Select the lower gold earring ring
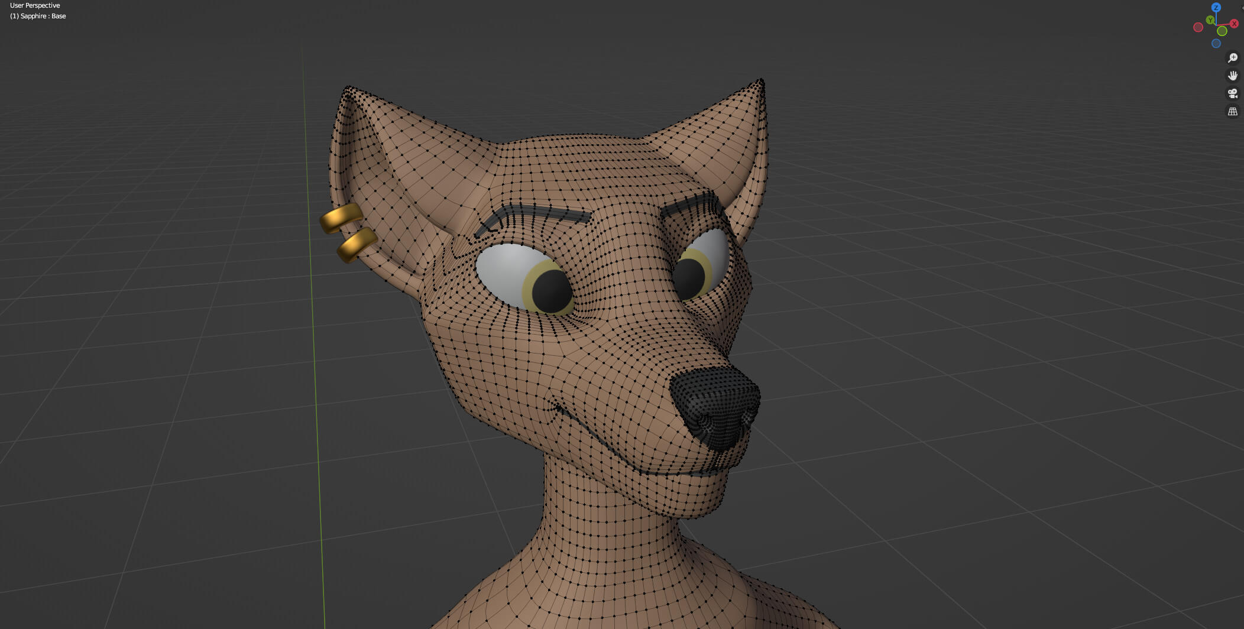 (x=357, y=244)
